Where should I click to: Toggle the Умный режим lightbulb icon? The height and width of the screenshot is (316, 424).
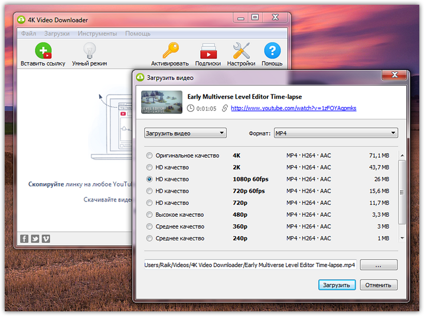pos(90,51)
